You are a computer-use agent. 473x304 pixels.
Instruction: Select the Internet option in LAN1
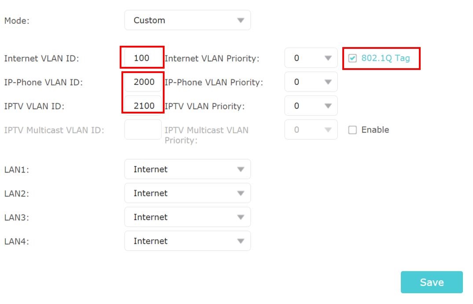tap(150, 169)
